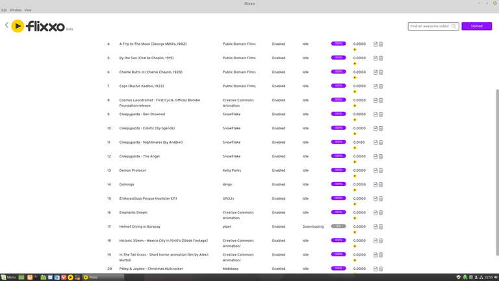Open the Window menu
The height and width of the screenshot is (281, 499).
point(16,10)
